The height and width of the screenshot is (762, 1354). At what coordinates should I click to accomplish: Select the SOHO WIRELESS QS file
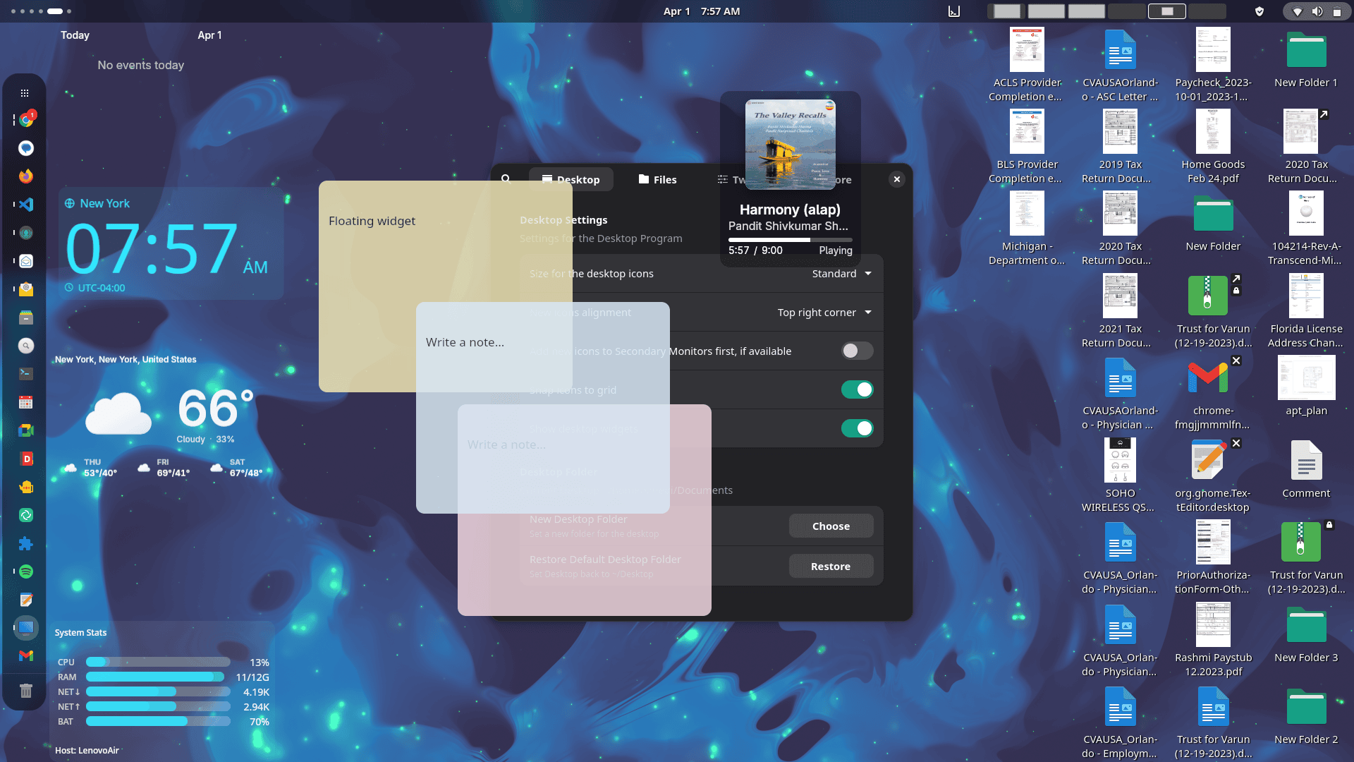click(1120, 476)
